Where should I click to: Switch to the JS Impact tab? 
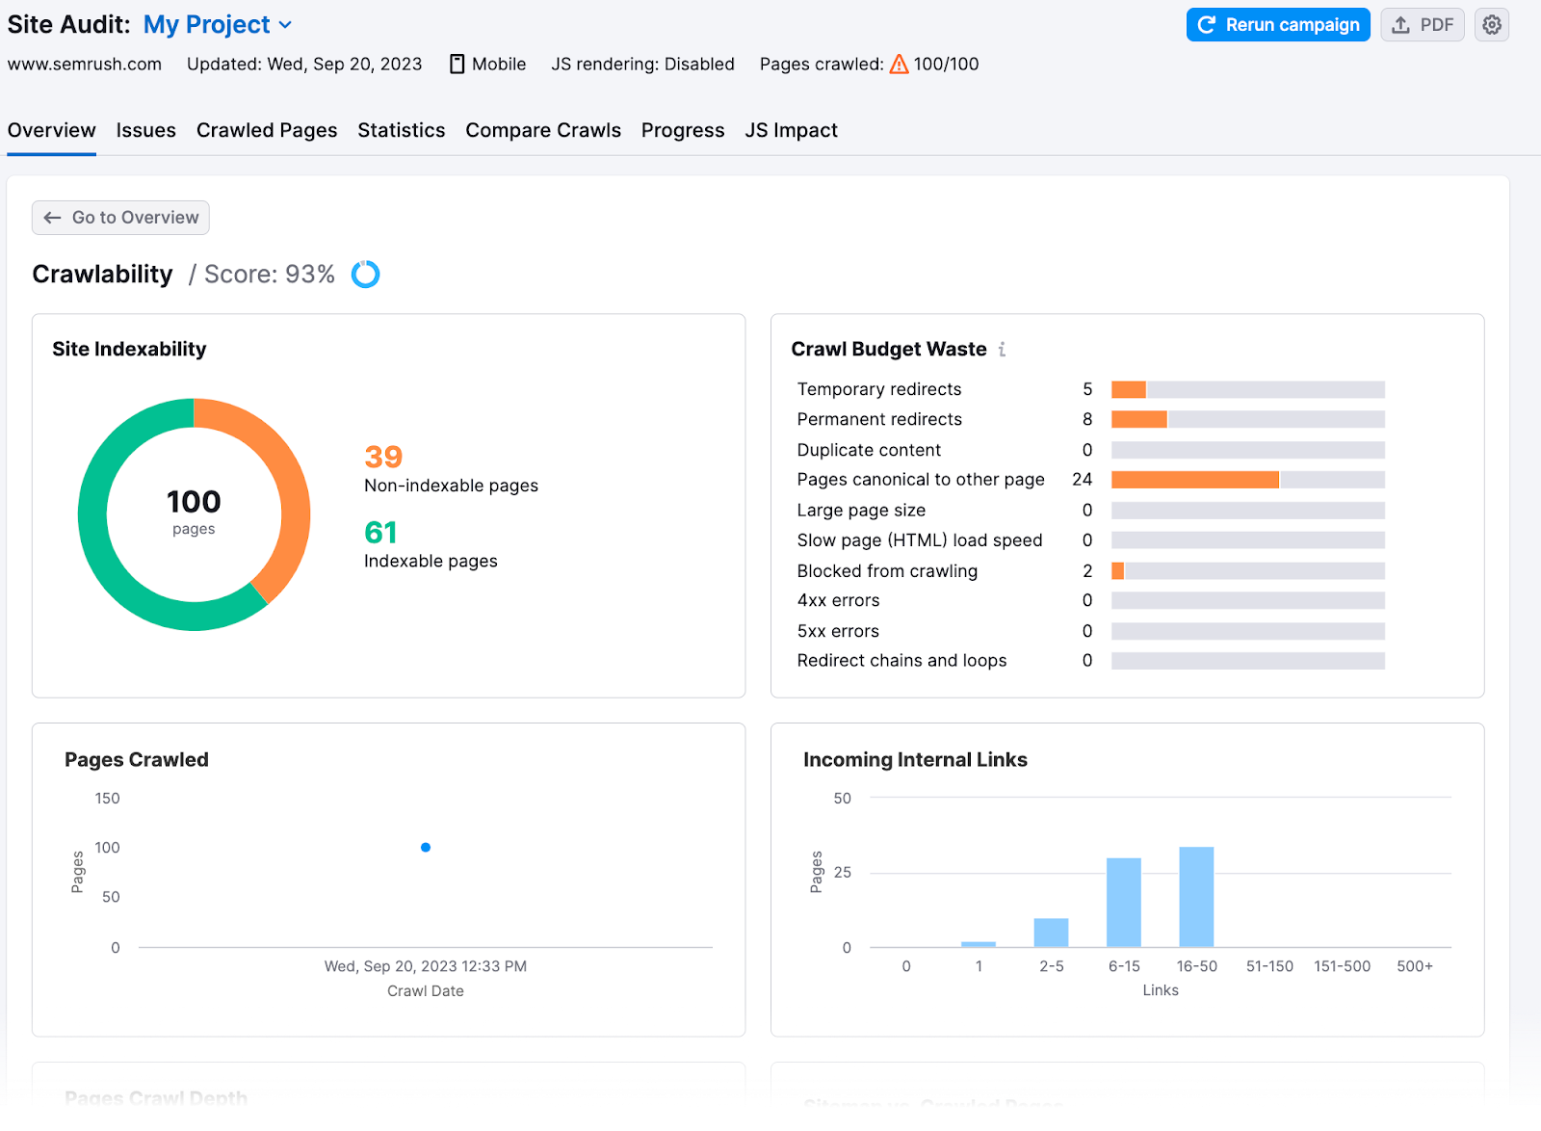(791, 130)
